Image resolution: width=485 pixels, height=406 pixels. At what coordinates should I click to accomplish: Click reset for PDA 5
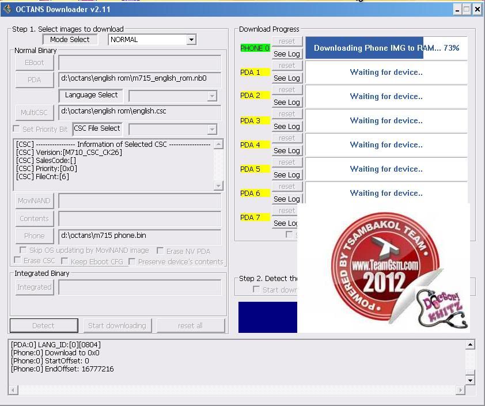point(287,162)
